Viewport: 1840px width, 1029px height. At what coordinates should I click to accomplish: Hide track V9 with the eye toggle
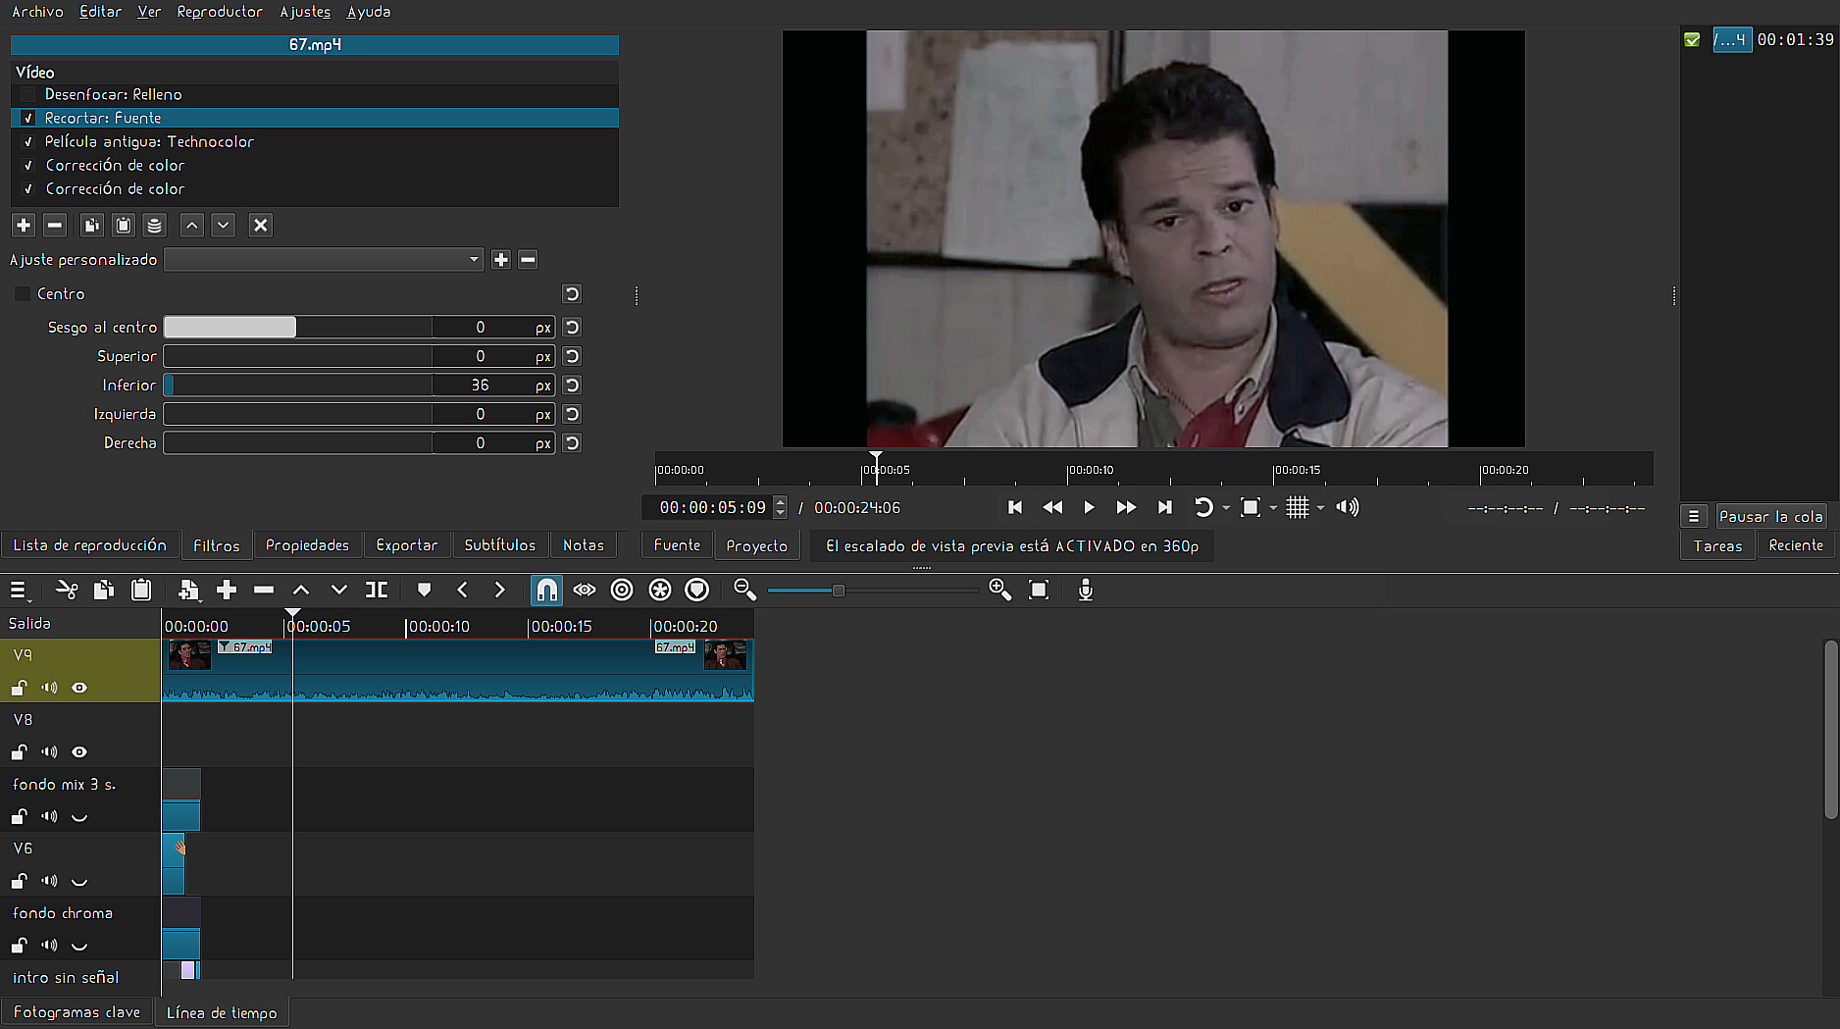[x=79, y=688]
